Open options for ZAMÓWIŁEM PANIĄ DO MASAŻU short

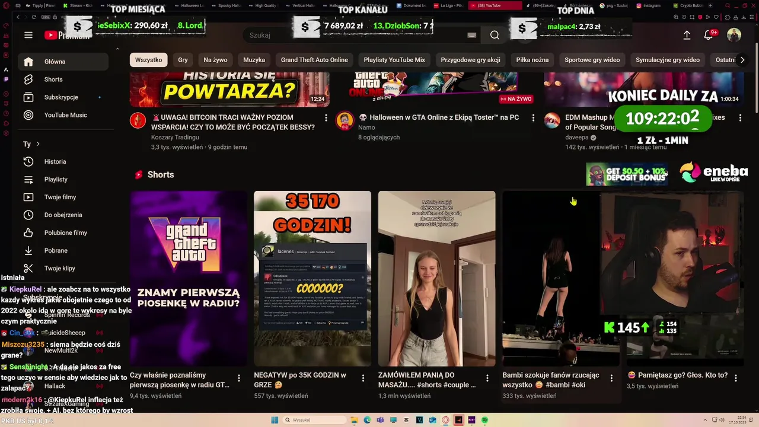tap(487, 378)
